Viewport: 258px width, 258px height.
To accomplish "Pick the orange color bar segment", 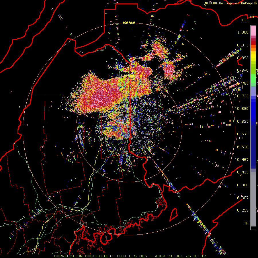I will 253,50.
